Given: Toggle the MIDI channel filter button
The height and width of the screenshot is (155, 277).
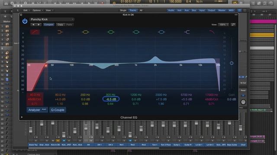Looking at the screenshot, I should (231, 10).
